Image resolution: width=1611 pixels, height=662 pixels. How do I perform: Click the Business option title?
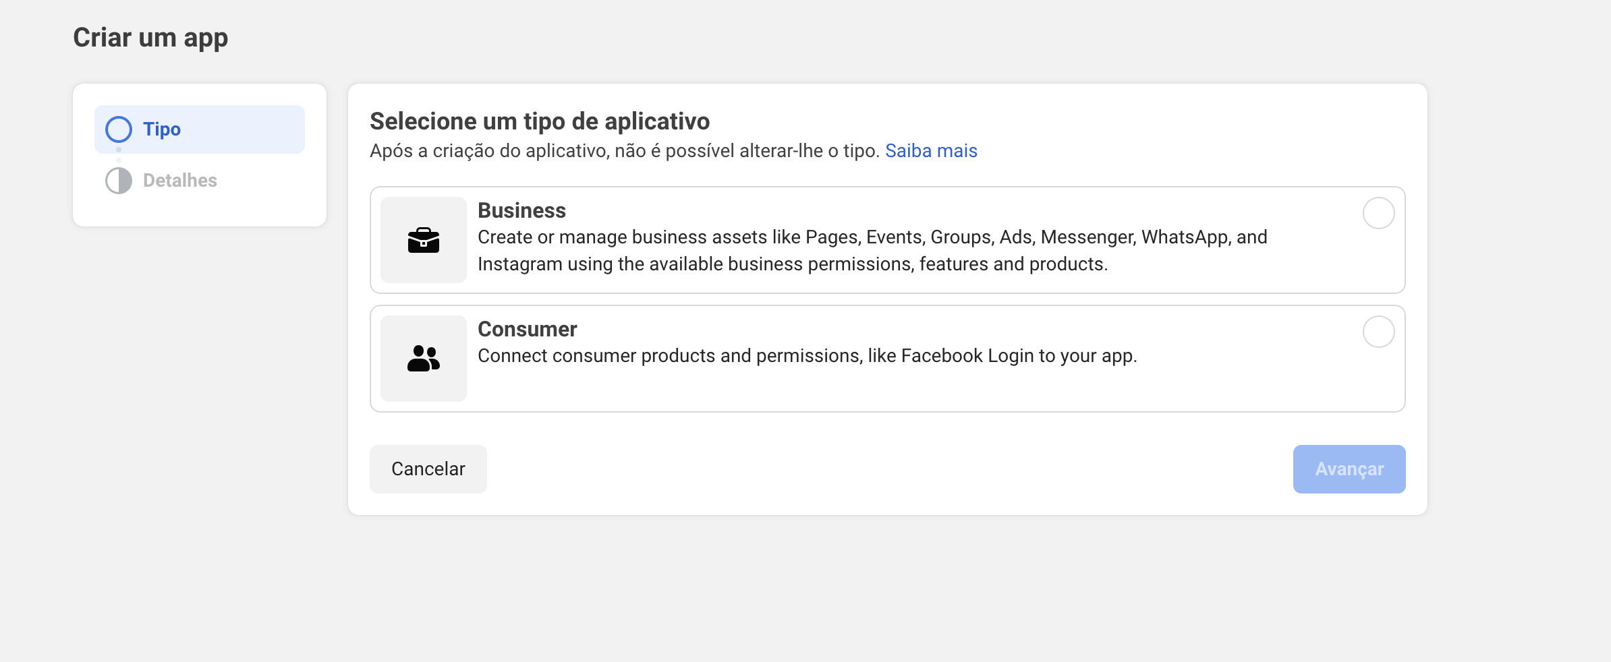[x=521, y=210]
